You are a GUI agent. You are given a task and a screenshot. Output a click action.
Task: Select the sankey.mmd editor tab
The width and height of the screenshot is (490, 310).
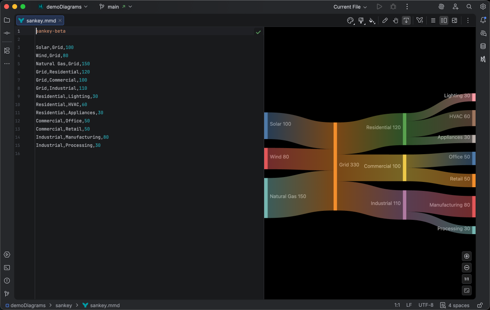coord(40,20)
